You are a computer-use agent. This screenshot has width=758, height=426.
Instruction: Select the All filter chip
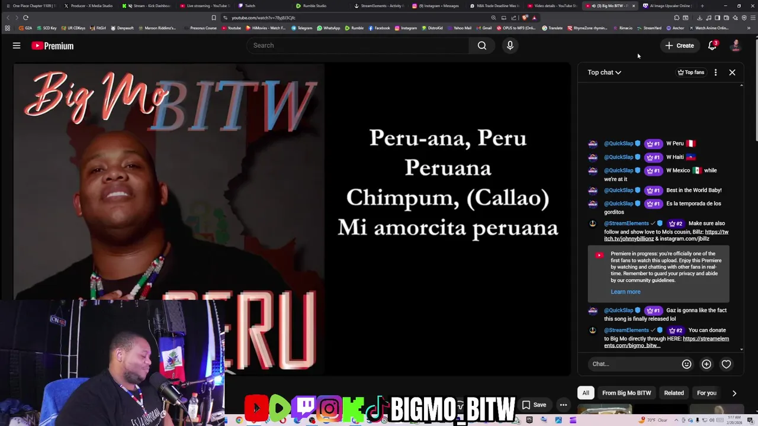click(x=586, y=393)
